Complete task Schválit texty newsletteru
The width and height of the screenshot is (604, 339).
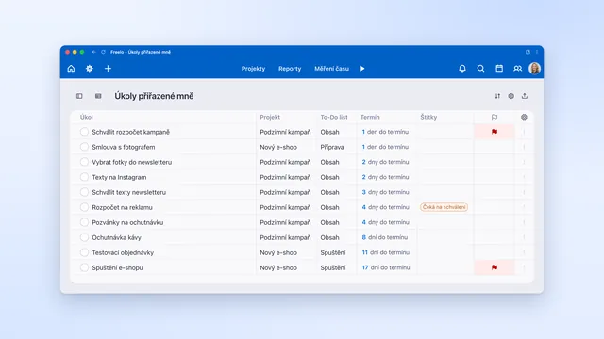click(x=84, y=192)
